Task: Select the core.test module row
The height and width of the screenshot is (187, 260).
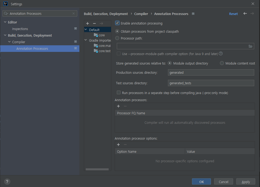Action: point(98,51)
